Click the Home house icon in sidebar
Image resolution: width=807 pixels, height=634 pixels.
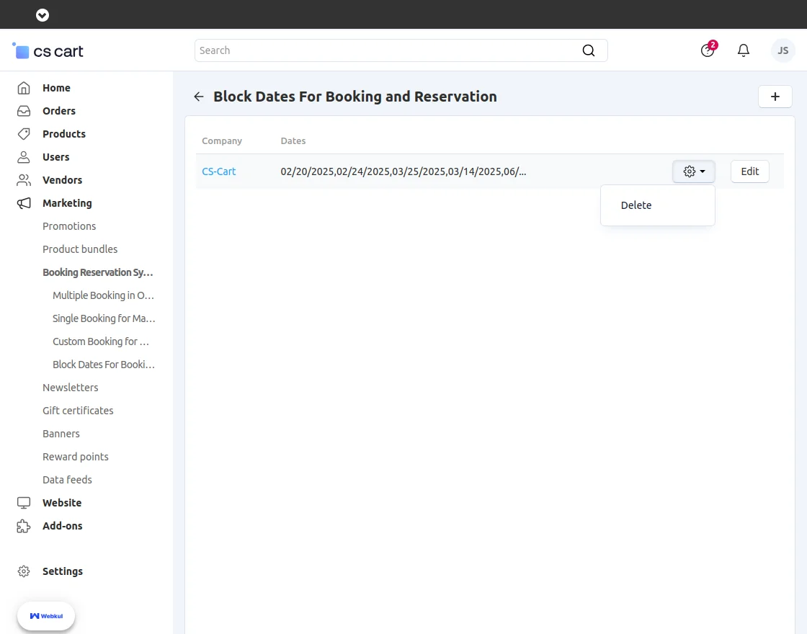point(24,88)
